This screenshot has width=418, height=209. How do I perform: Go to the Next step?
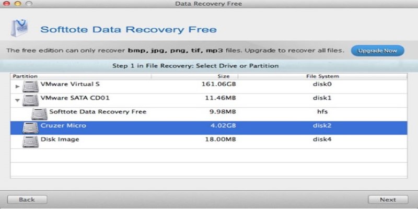388,200
